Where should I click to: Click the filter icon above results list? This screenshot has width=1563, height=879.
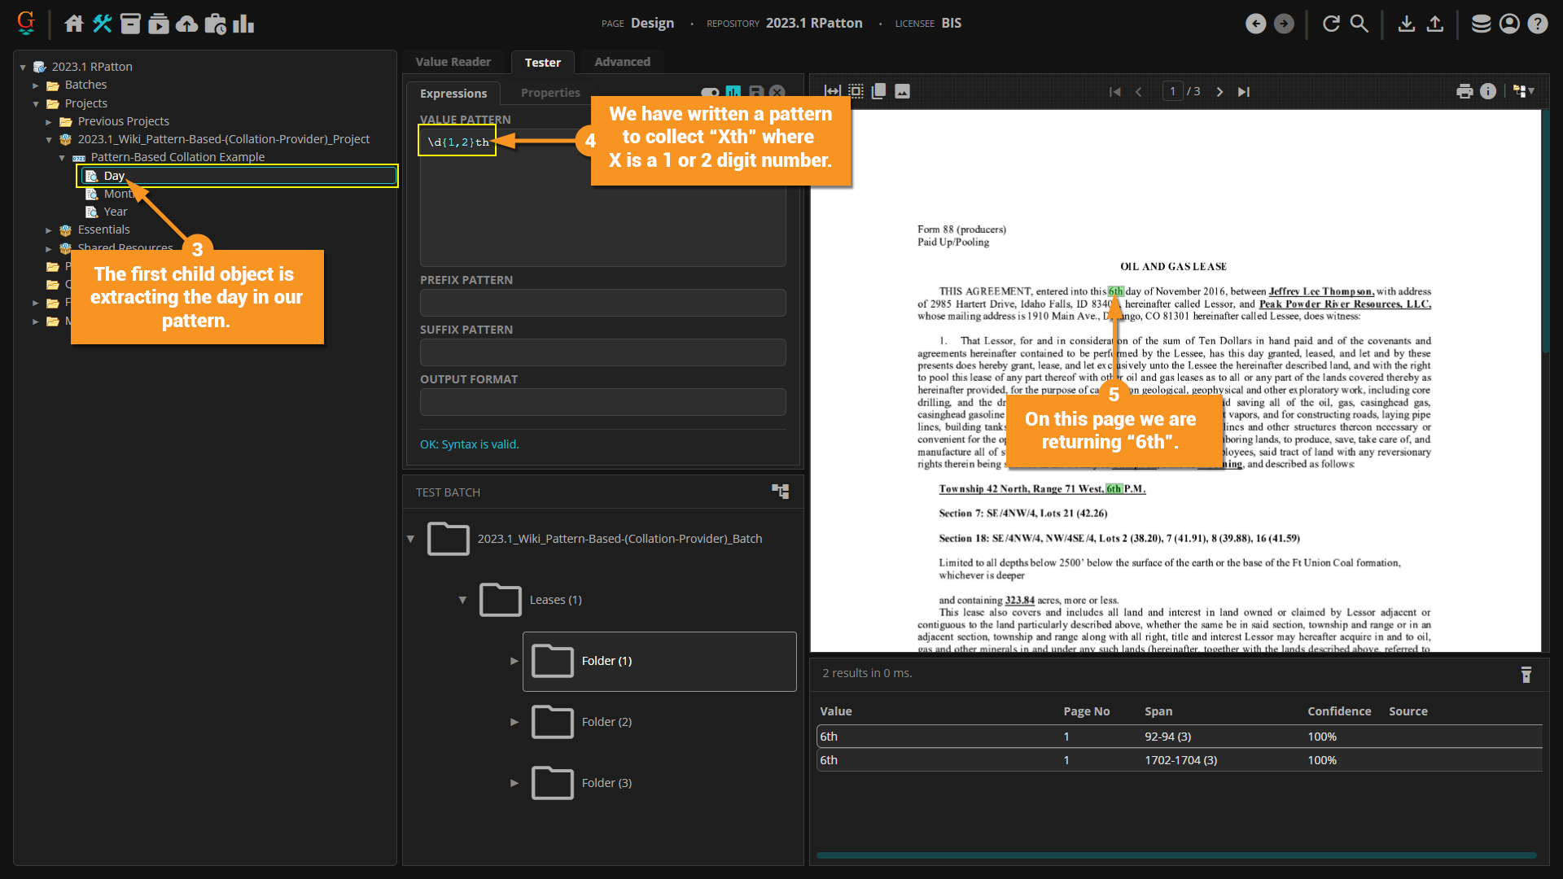[1526, 674]
